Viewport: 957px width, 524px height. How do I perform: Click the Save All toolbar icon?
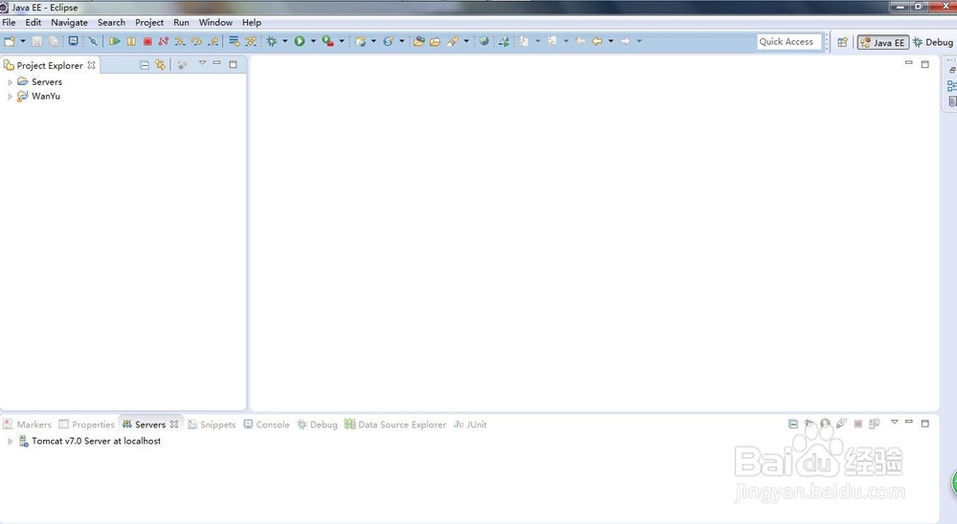tap(54, 41)
